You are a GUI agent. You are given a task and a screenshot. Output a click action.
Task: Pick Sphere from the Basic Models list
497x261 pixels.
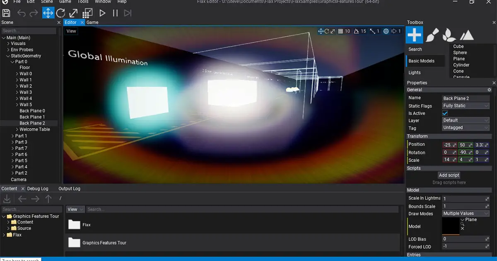pyautogui.click(x=460, y=53)
